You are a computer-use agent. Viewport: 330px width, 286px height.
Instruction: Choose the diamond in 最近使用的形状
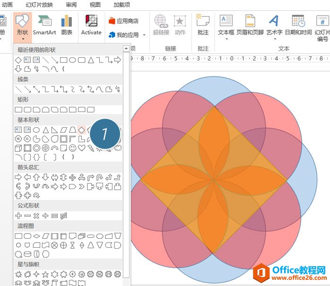tap(18, 60)
